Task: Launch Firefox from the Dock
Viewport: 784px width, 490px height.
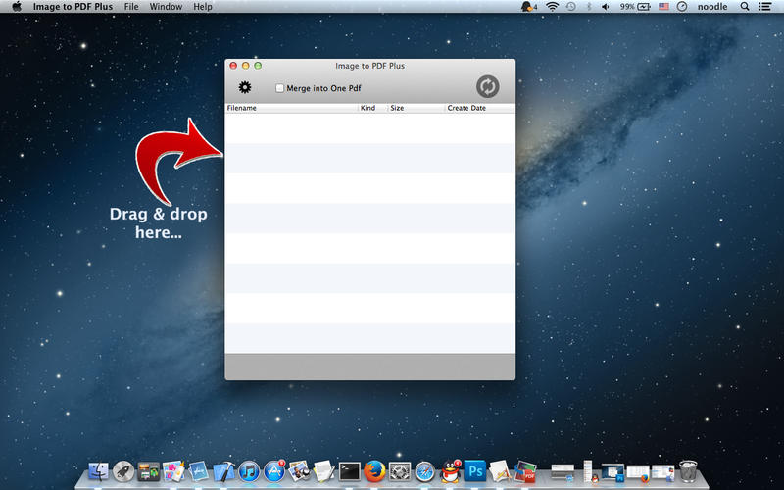Action: pyautogui.click(x=374, y=471)
